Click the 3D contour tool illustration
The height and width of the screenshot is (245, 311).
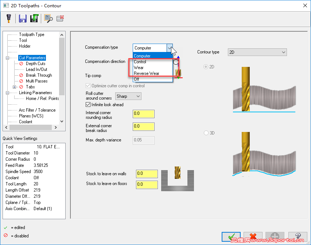point(264,154)
